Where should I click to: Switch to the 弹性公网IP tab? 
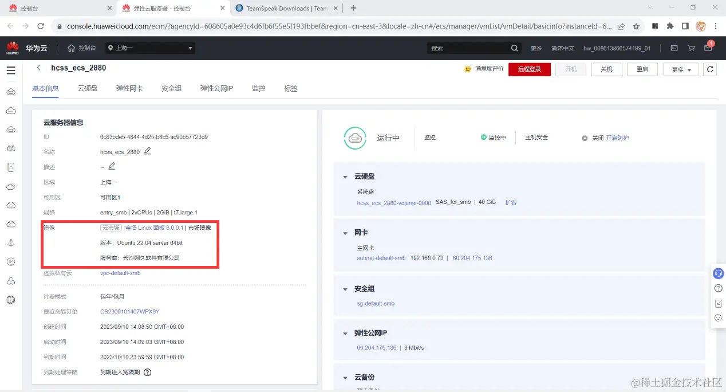[217, 88]
